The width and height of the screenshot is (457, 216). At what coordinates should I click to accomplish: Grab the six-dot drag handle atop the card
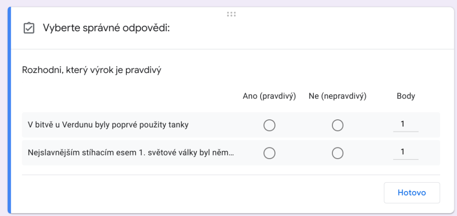point(231,14)
